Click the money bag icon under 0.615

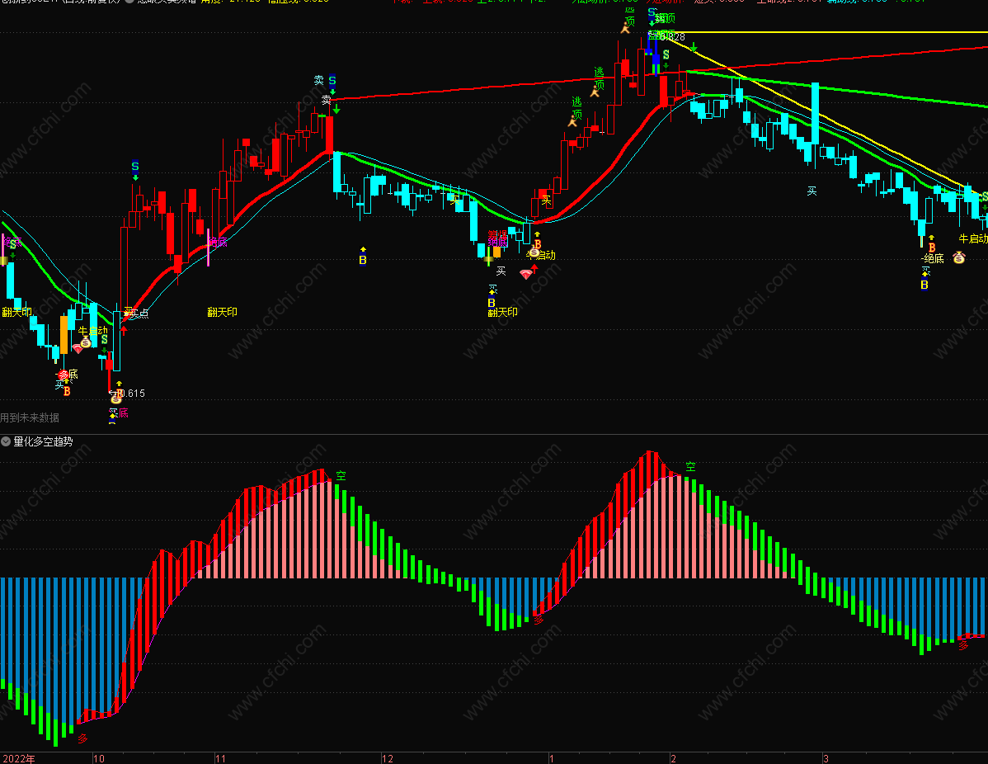(x=116, y=399)
